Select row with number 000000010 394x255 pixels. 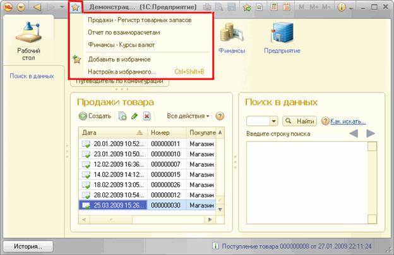click(x=147, y=154)
